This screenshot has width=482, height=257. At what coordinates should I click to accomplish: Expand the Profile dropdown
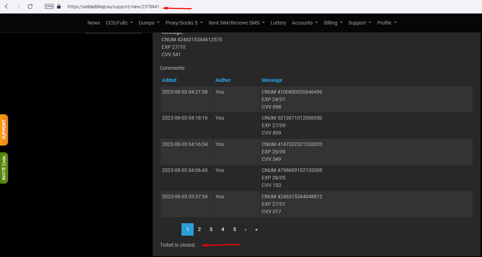click(x=387, y=23)
